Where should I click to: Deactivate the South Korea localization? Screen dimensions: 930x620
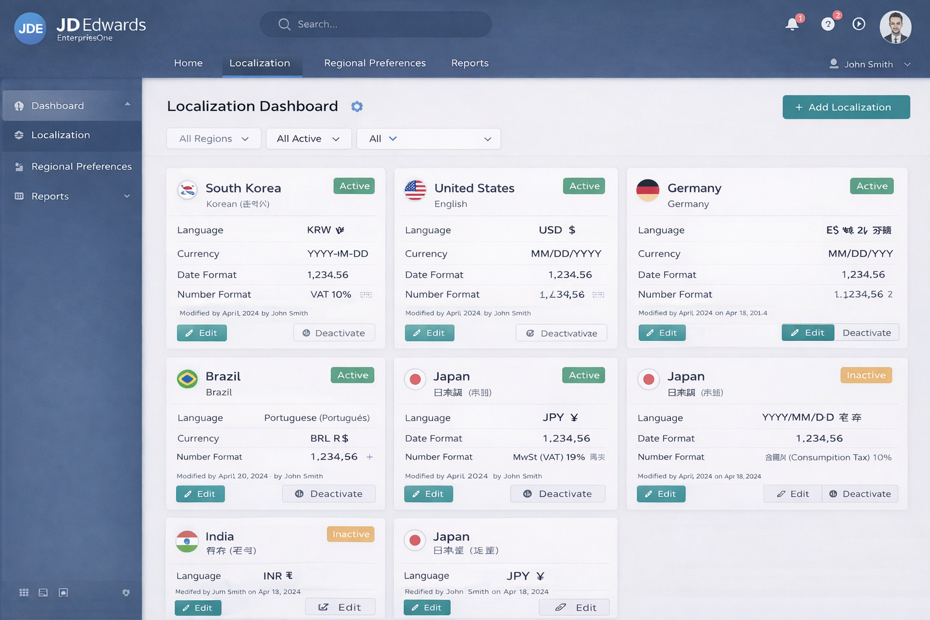(334, 333)
